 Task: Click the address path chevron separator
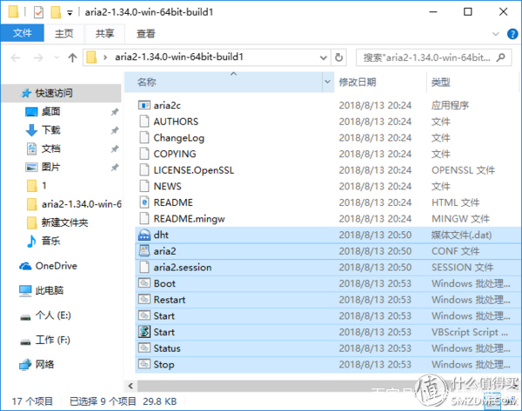point(105,57)
